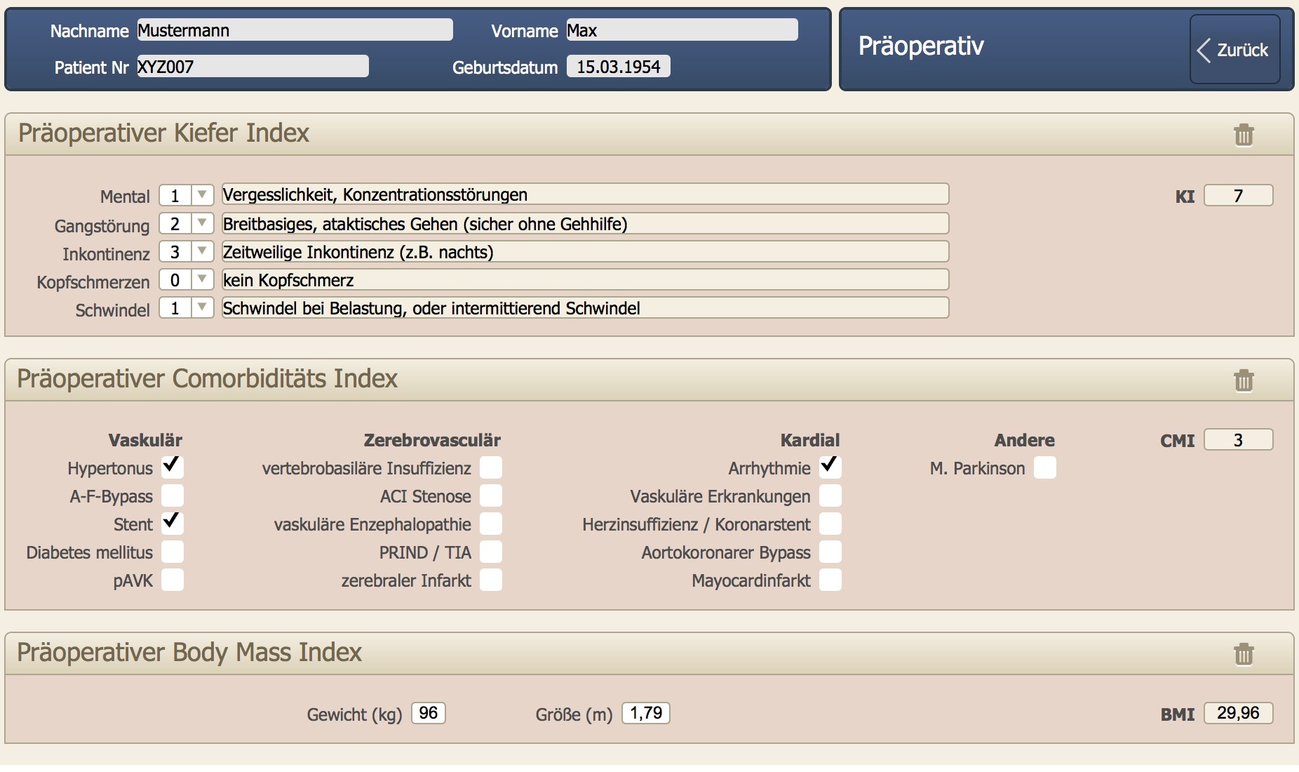Click the Inkontinenz score value field
1299x772 pixels.
click(175, 251)
